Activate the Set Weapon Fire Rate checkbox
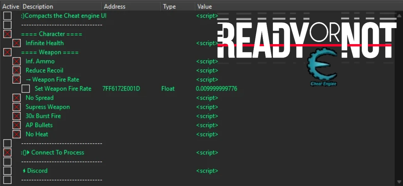The width and height of the screenshot is (403, 186). click(x=26, y=89)
